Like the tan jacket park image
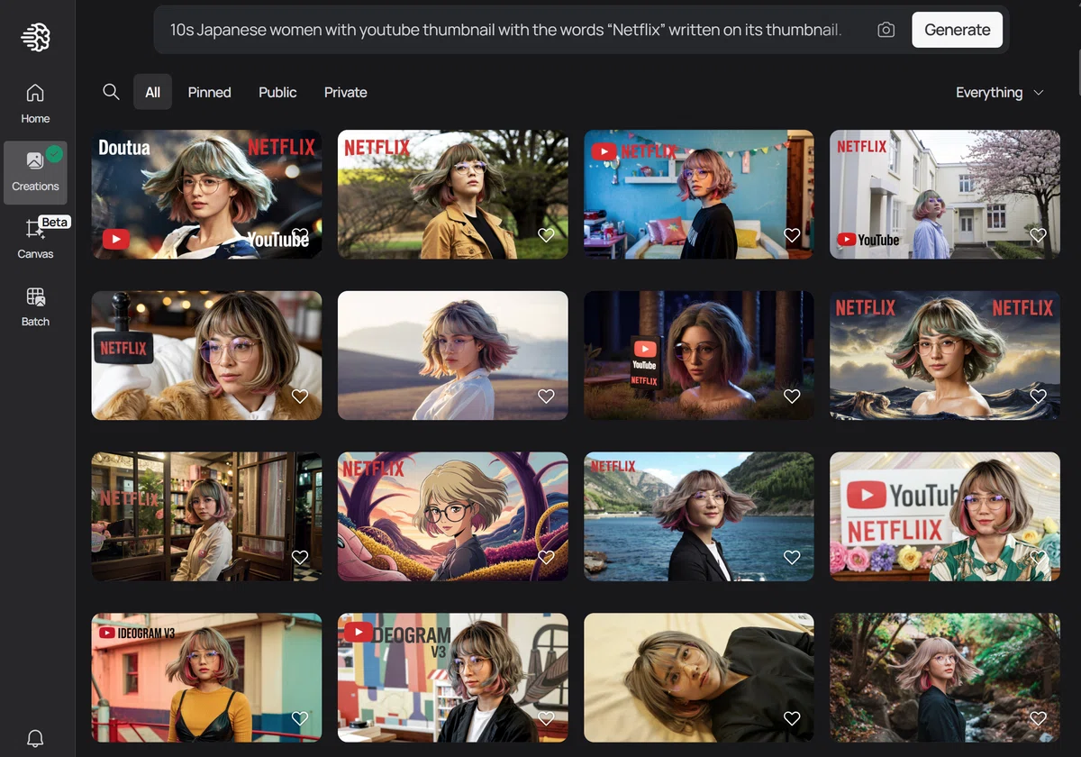The image size is (1081, 757). tap(546, 234)
